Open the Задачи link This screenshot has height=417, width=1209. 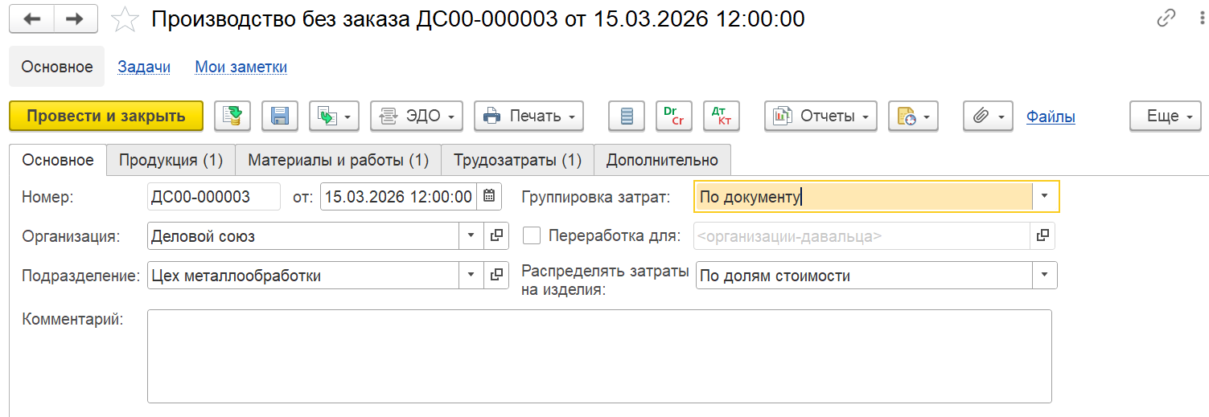[x=144, y=67]
